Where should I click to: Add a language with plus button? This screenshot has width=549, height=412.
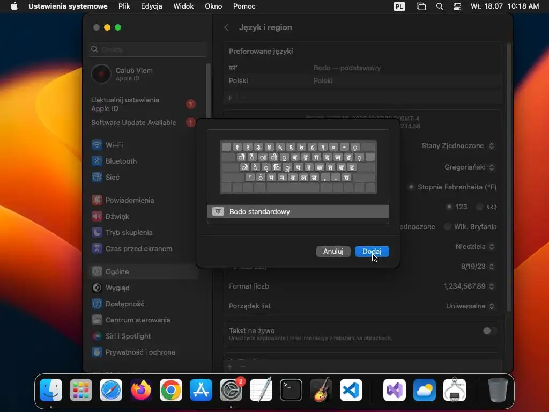coord(230,98)
